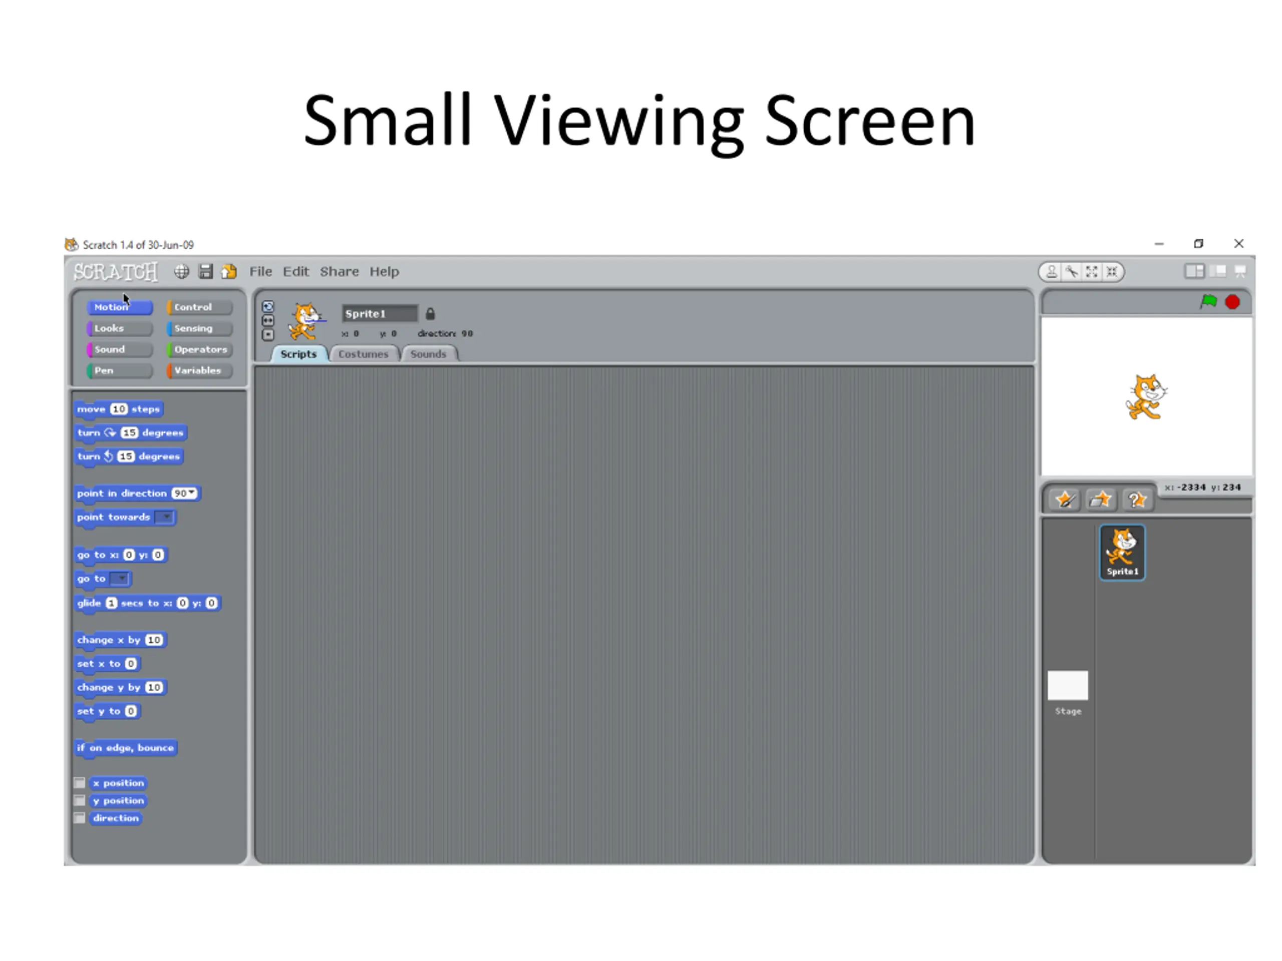Click the save floppy disk icon
This screenshot has width=1282, height=961.
[206, 272]
